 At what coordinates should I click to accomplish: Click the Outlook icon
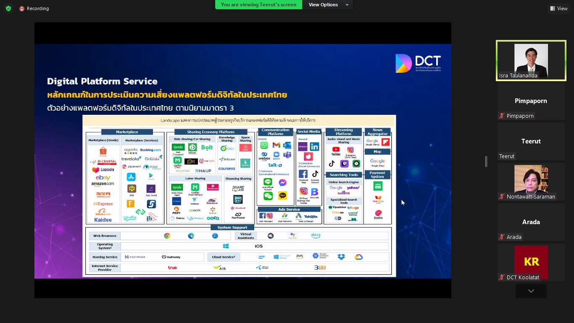click(287, 145)
